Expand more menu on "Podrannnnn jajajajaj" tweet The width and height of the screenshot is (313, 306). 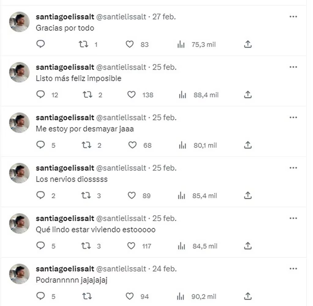click(293, 268)
